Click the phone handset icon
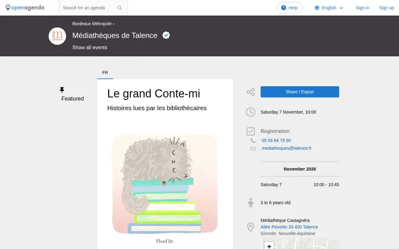The width and height of the screenshot is (399, 249). (253, 141)
